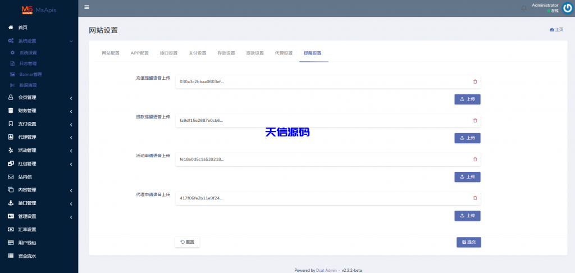Click the 汇率设置 money icon

pyautogui.click(x=11, y=230)
